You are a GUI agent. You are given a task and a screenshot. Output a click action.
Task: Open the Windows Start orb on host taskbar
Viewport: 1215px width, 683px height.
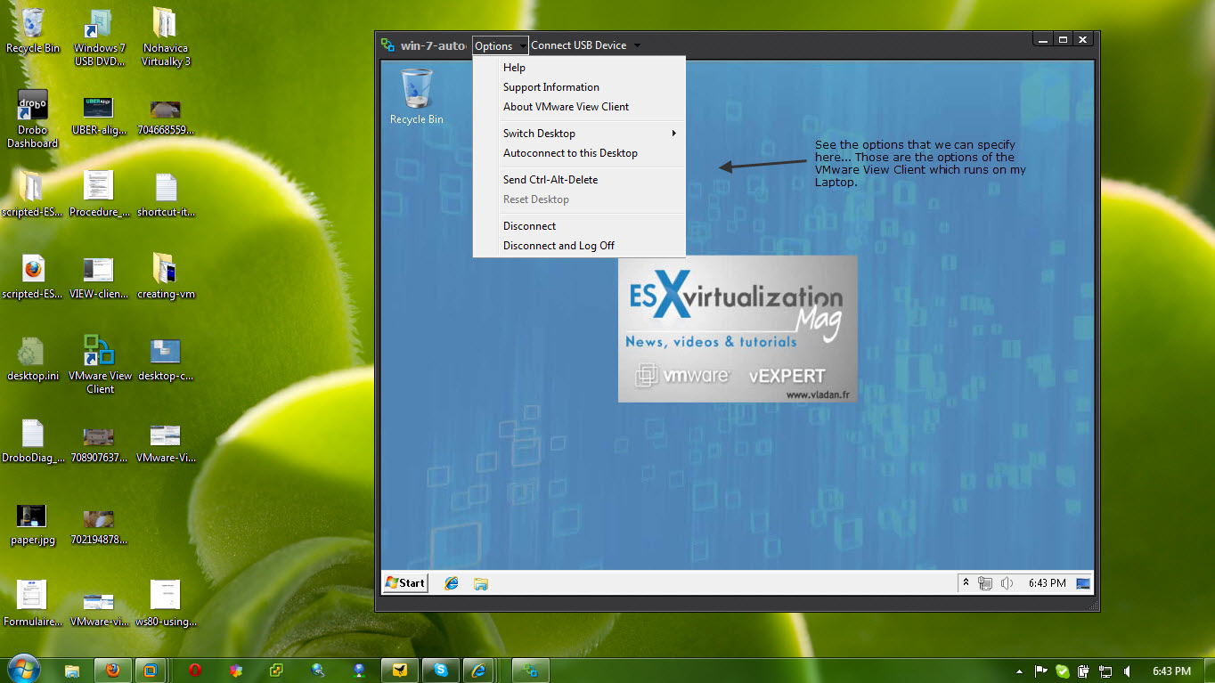(23, 669)
